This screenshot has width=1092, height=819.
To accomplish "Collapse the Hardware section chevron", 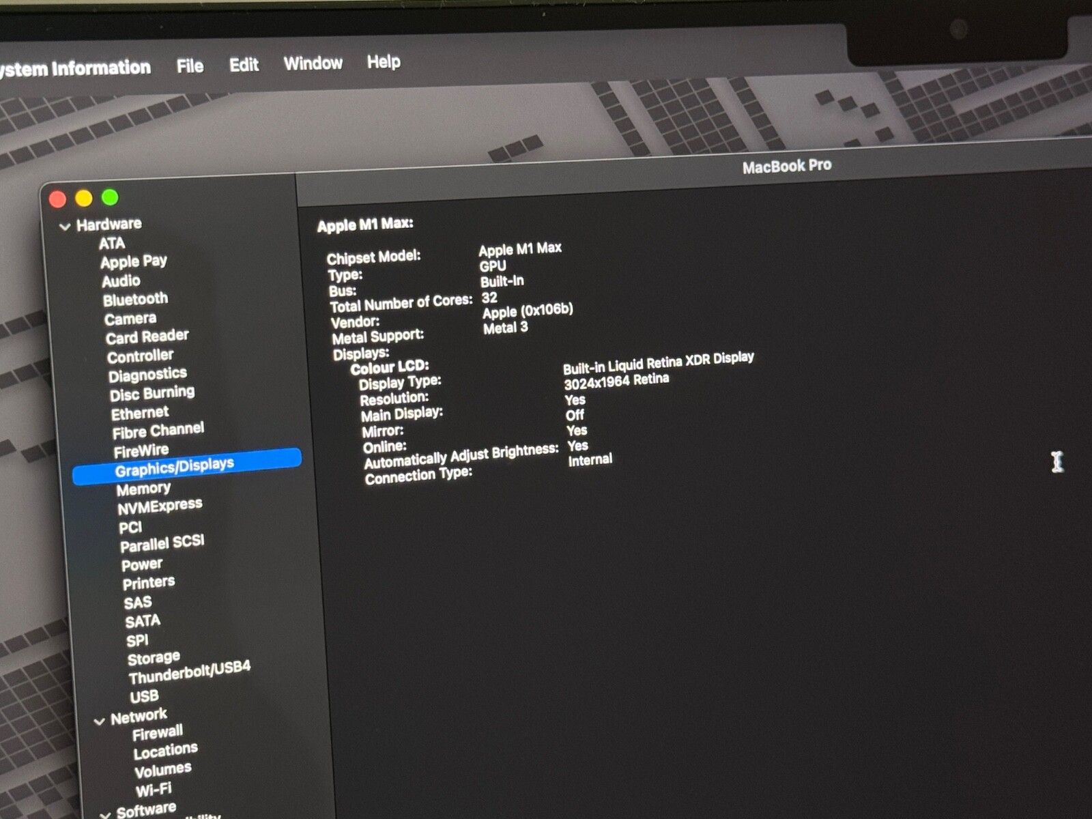I will (x=65, y=227).
